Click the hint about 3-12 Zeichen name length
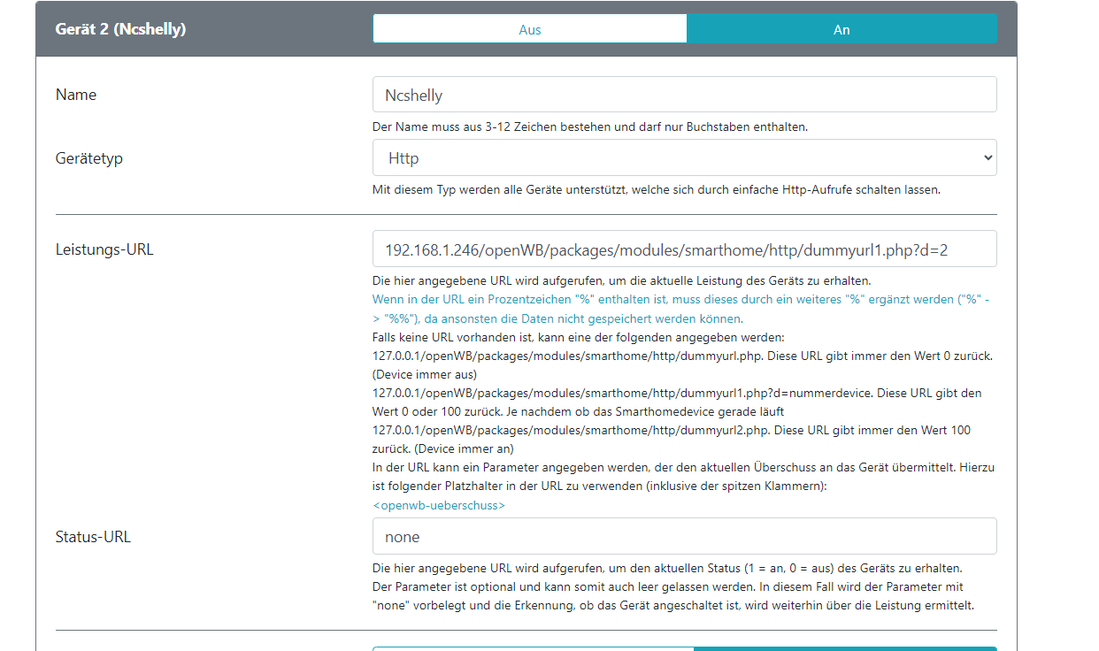Viewport: 1099px width, 651px height. coord(590,127)
